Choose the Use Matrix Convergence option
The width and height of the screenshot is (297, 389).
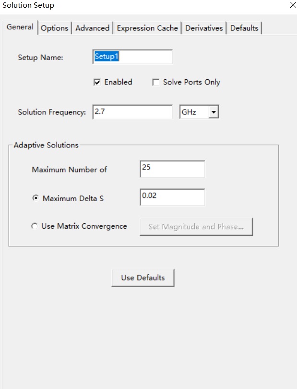pyautogui.click(x=35, y=226)
